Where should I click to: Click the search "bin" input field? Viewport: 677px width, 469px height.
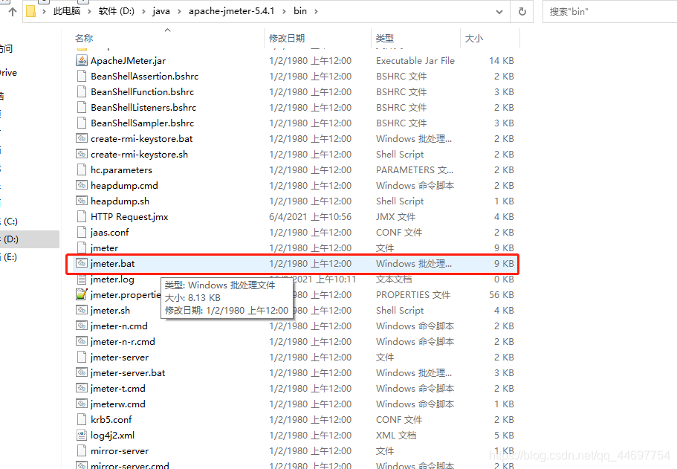click(x=609, y=12)
